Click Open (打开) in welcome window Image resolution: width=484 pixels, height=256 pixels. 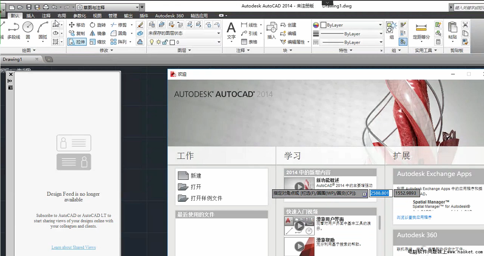coord(190,187)
